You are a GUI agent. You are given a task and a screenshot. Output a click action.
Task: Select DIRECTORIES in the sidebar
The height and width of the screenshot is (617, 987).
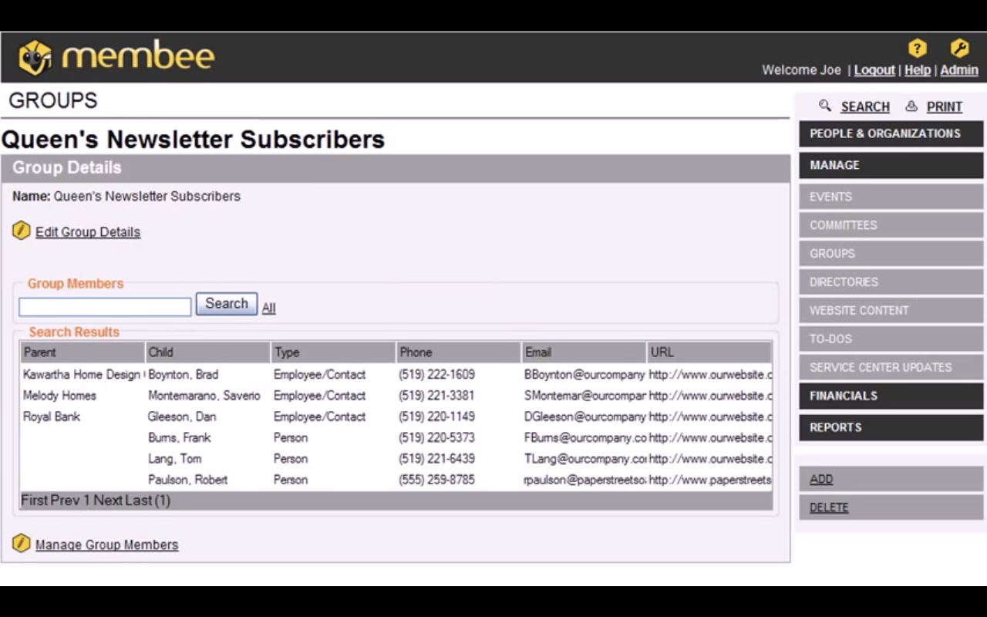click(891, 282)
